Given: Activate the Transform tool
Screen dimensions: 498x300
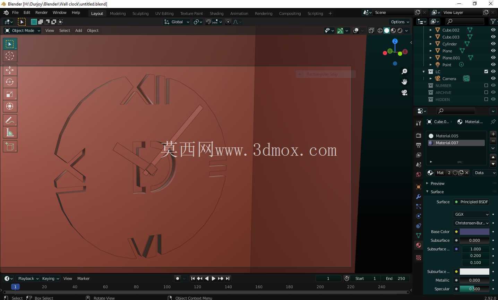Looking at the screenshot, I should 10,106.
